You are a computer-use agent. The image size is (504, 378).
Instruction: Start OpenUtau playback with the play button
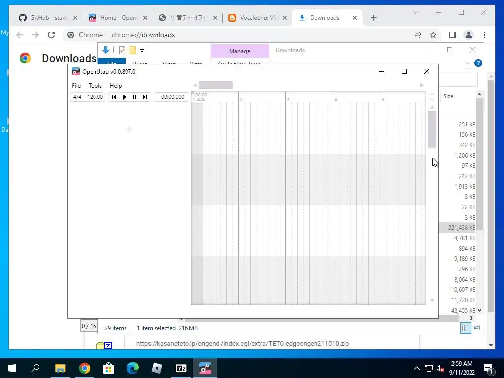[x=124, y=97]
